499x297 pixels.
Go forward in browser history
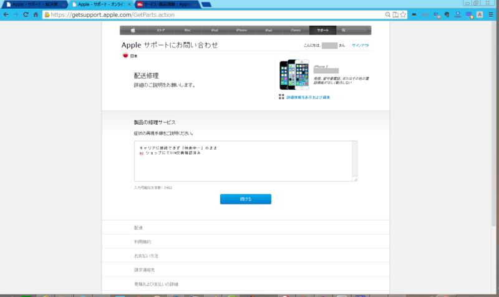click(16, 14)
